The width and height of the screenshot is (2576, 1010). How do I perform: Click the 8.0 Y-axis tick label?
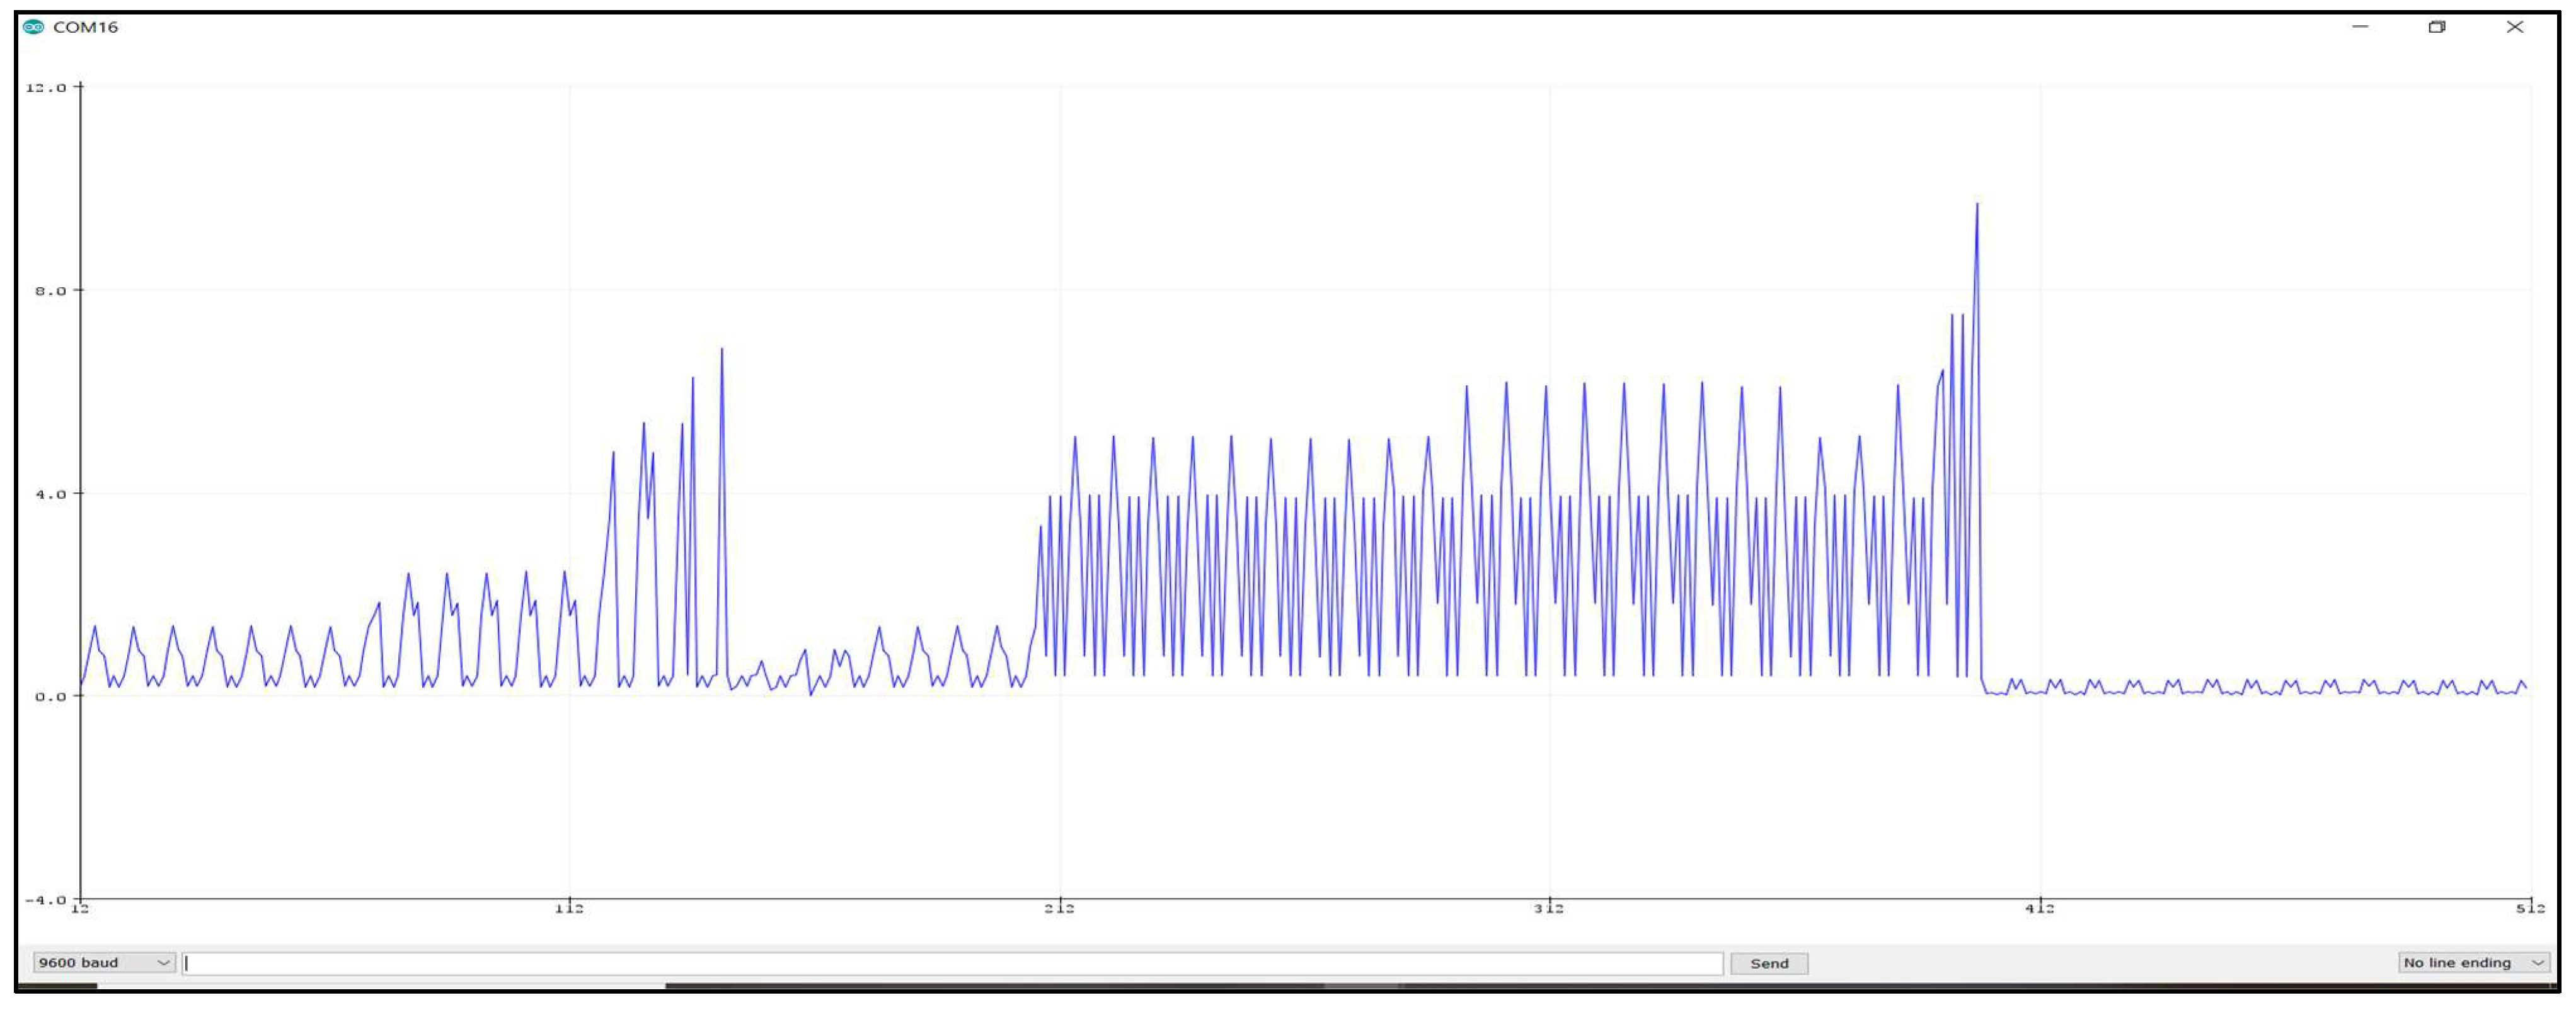tap(50, 291)
